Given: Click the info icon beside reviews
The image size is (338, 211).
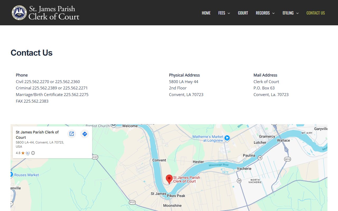Looking at the screenshot, I should 33,153.
